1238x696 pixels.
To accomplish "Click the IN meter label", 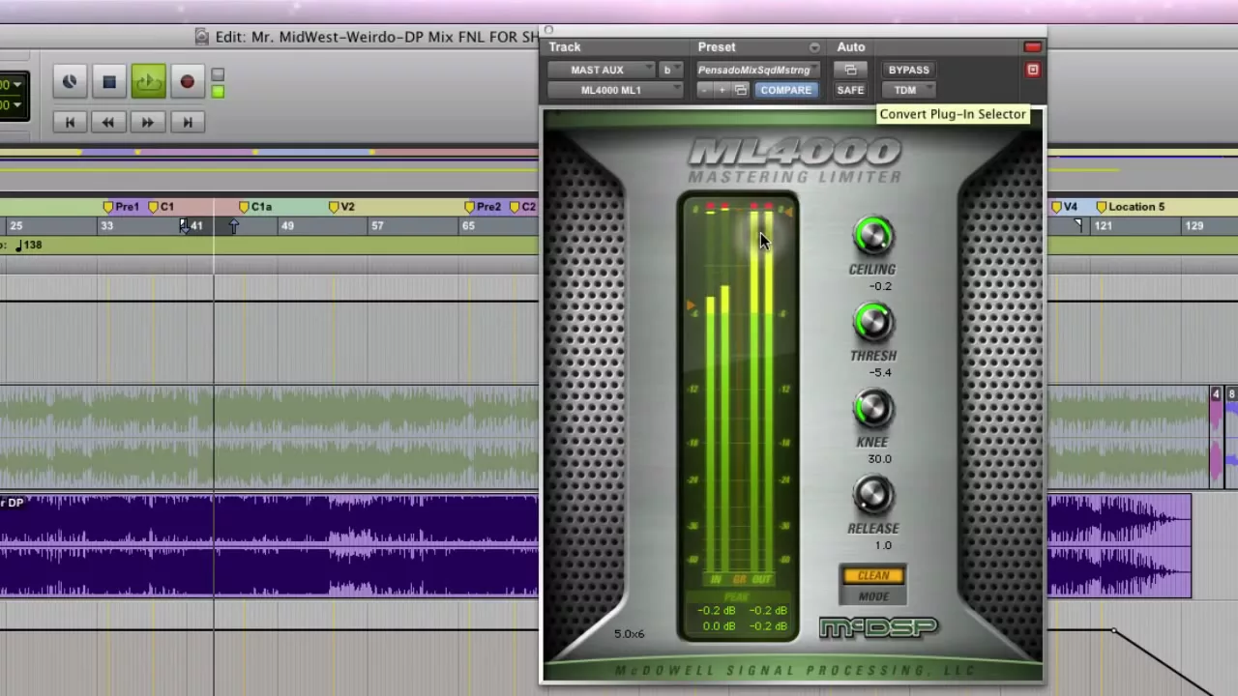I will coord(717,580).
